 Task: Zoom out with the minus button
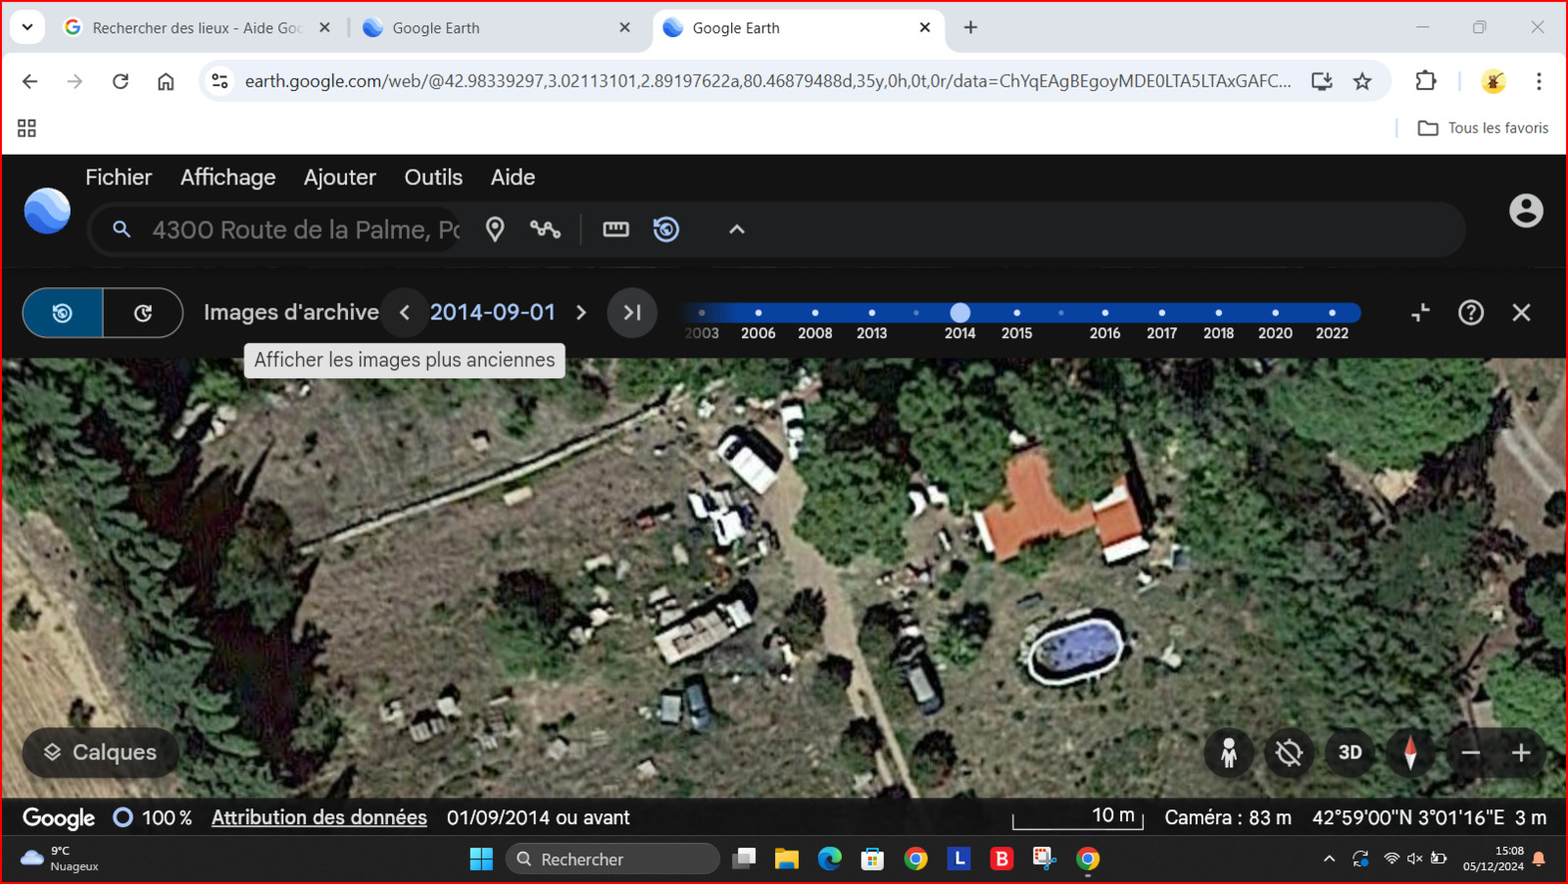pyautogui.click(x=1470, y=753)
